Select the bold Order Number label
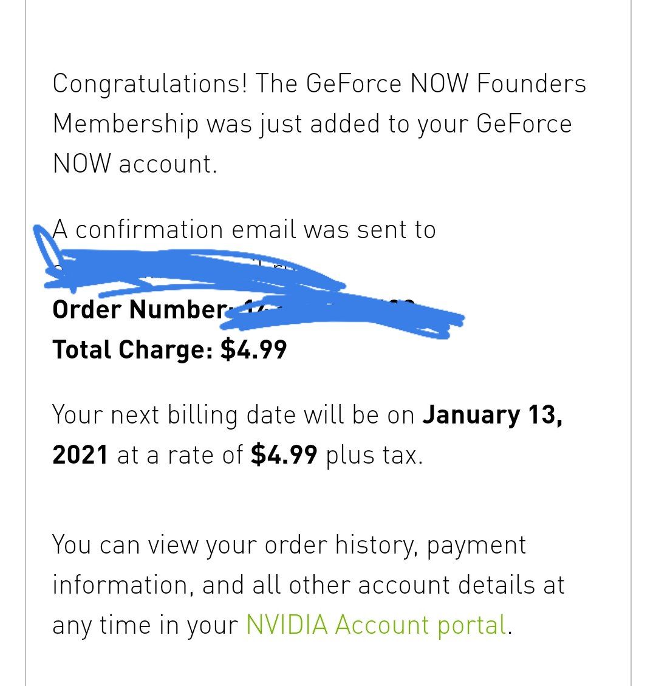Screen dimensions: 656x686 point(140,309)
